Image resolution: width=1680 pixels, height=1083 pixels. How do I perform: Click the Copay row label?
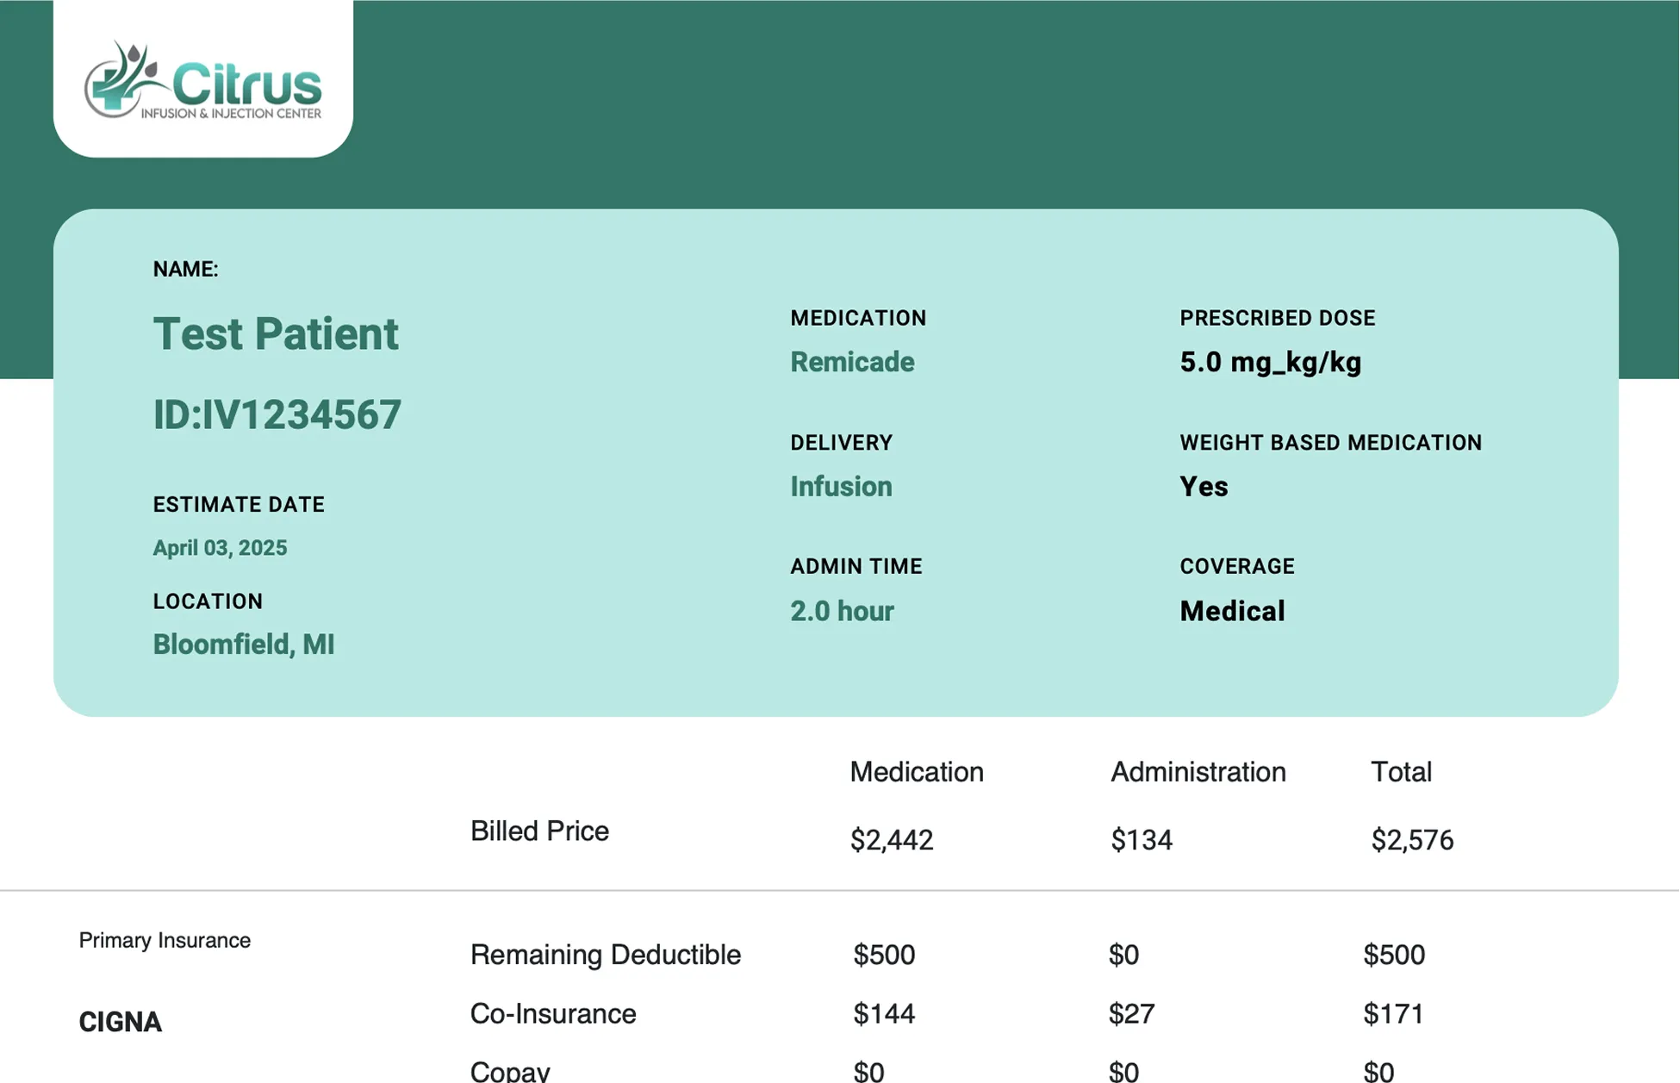[x=510, y=1071]
